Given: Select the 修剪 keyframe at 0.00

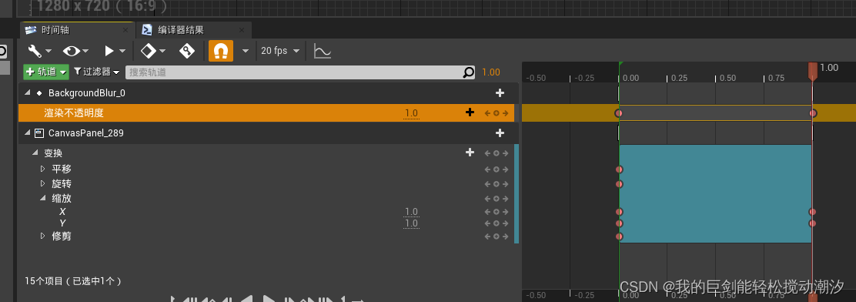Looking at the screenshot, I should 619,237.
